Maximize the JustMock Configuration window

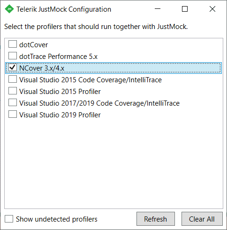tap(185, 9)
